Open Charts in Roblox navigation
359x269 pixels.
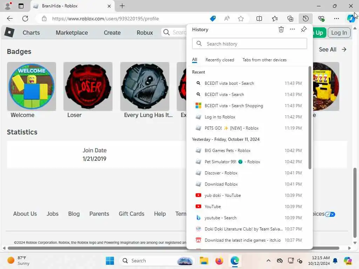(x=31, y=33)
